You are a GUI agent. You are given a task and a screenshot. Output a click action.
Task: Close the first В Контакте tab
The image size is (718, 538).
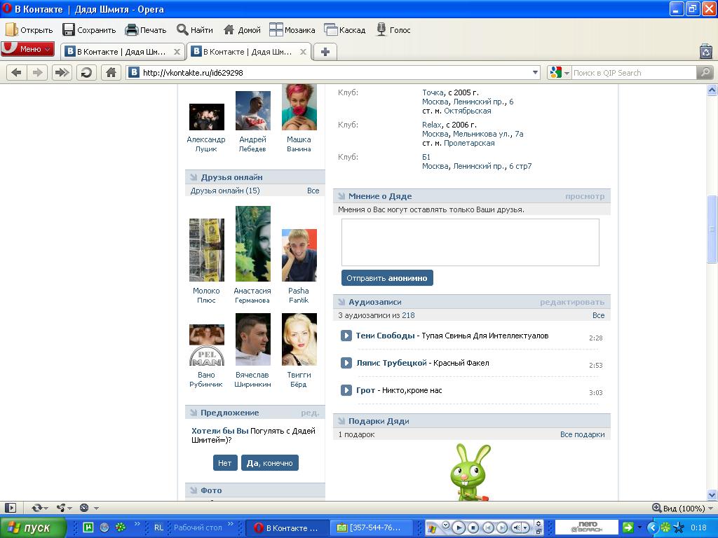pyautogui.click(x=177, y=52)
